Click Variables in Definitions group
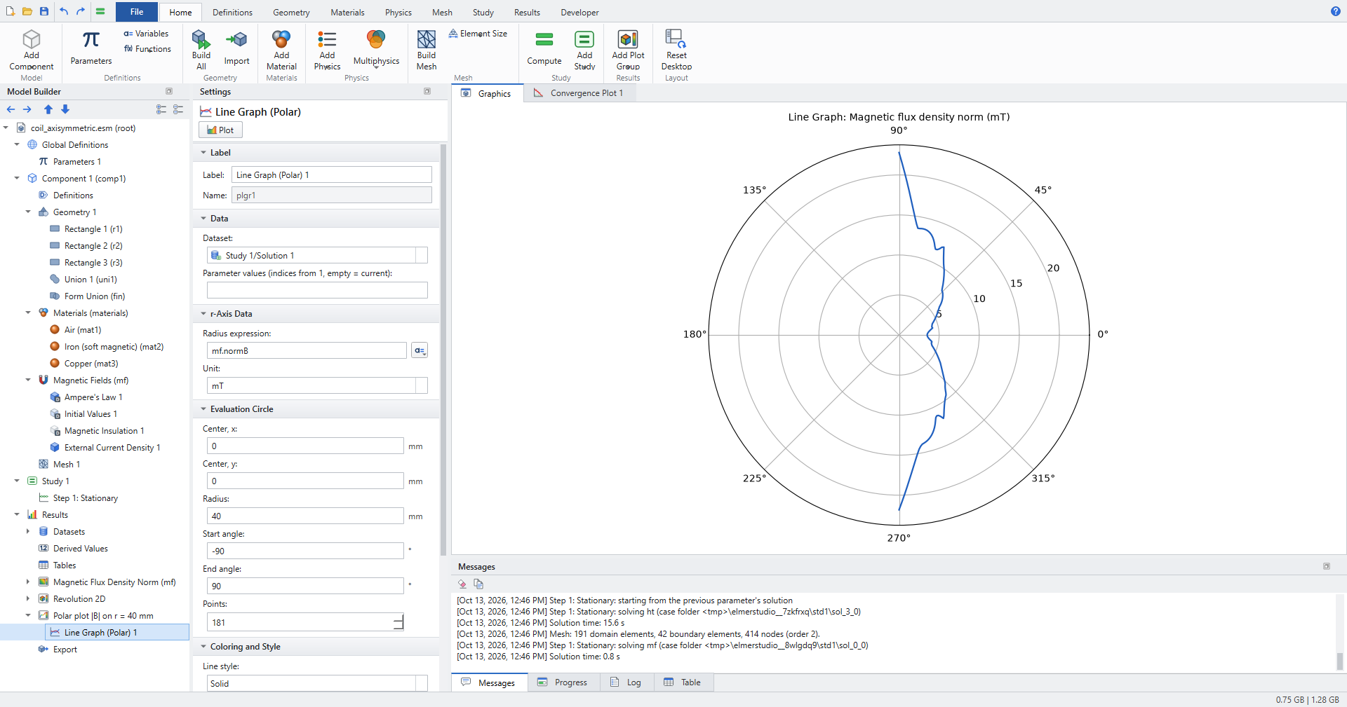 (146, 34)
